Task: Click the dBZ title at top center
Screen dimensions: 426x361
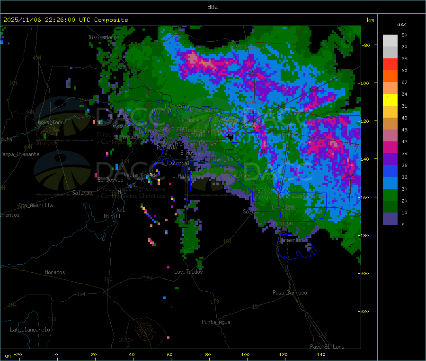Action: tap(213, 7)
